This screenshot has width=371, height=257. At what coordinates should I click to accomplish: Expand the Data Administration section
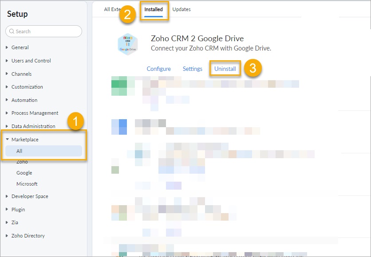(7, 126)
